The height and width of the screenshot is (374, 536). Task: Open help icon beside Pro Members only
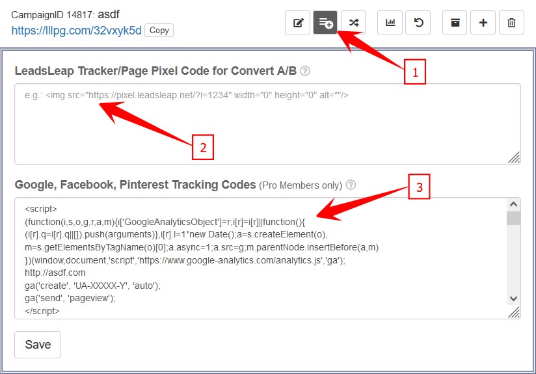point(351,185)
